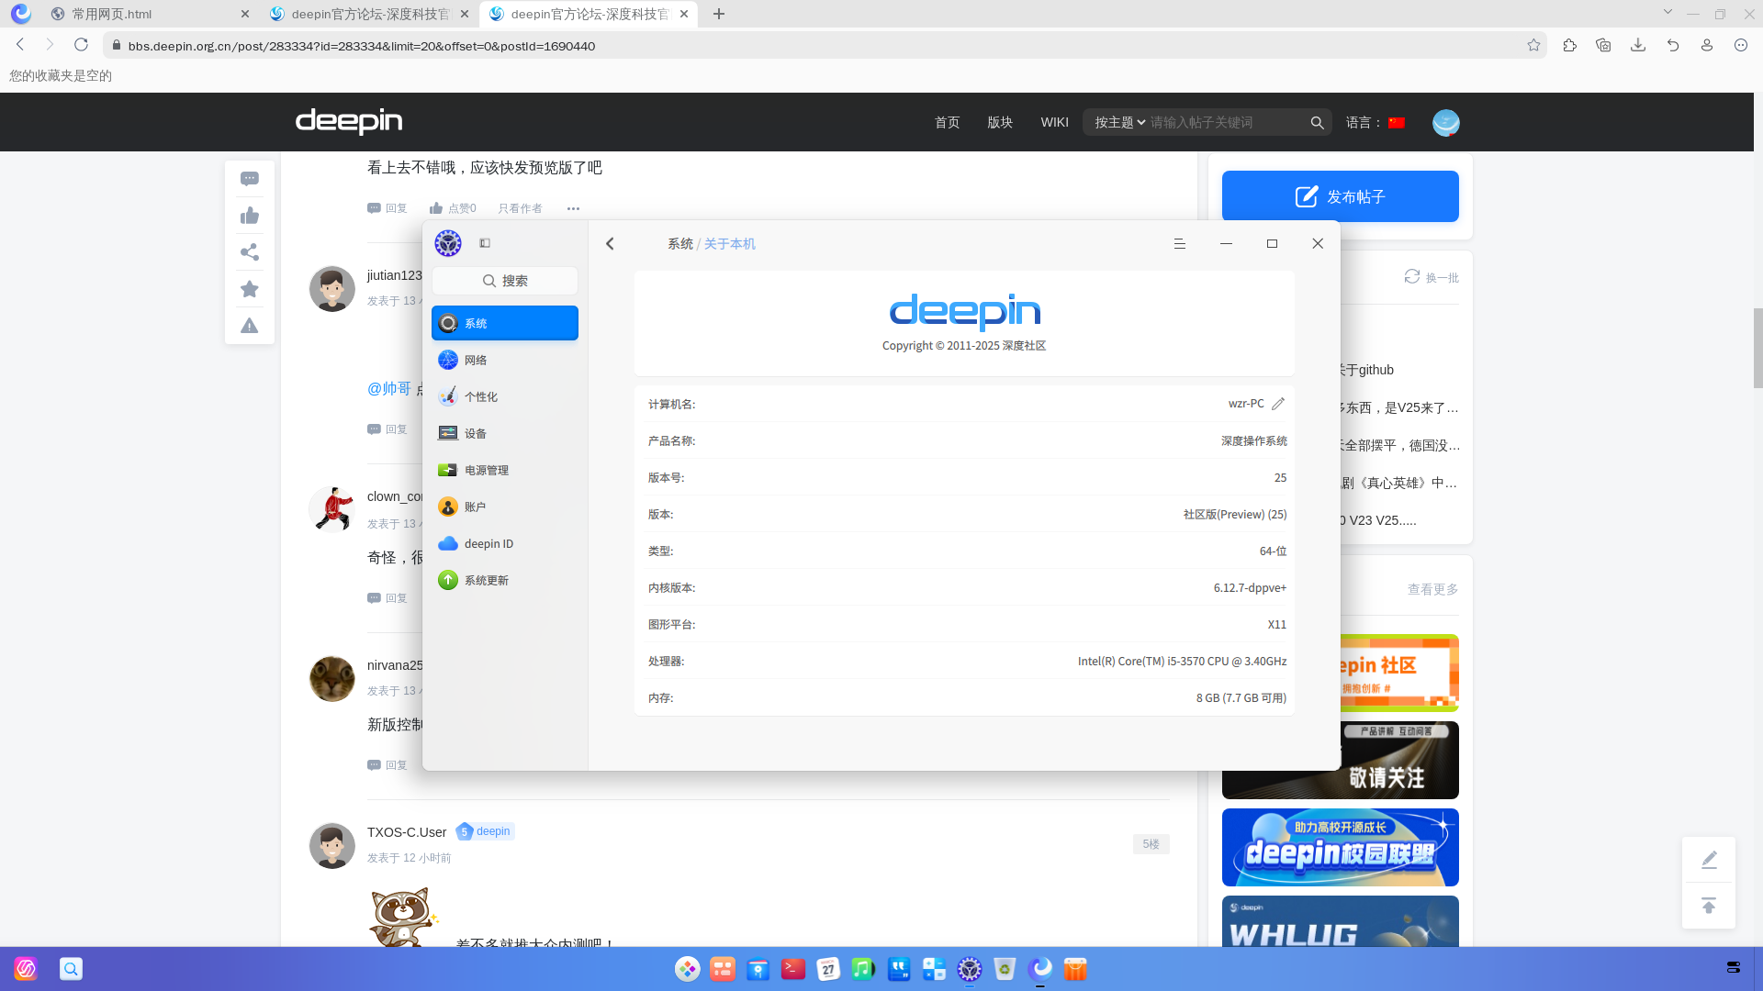This screenshot has height=991, width=1763.
Task: Select 电源管理 in the Control Center sidebar
Action: (x=505, y=470)
